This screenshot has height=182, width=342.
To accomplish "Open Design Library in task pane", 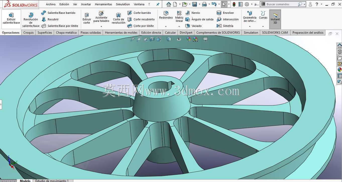I will point(339,52).
